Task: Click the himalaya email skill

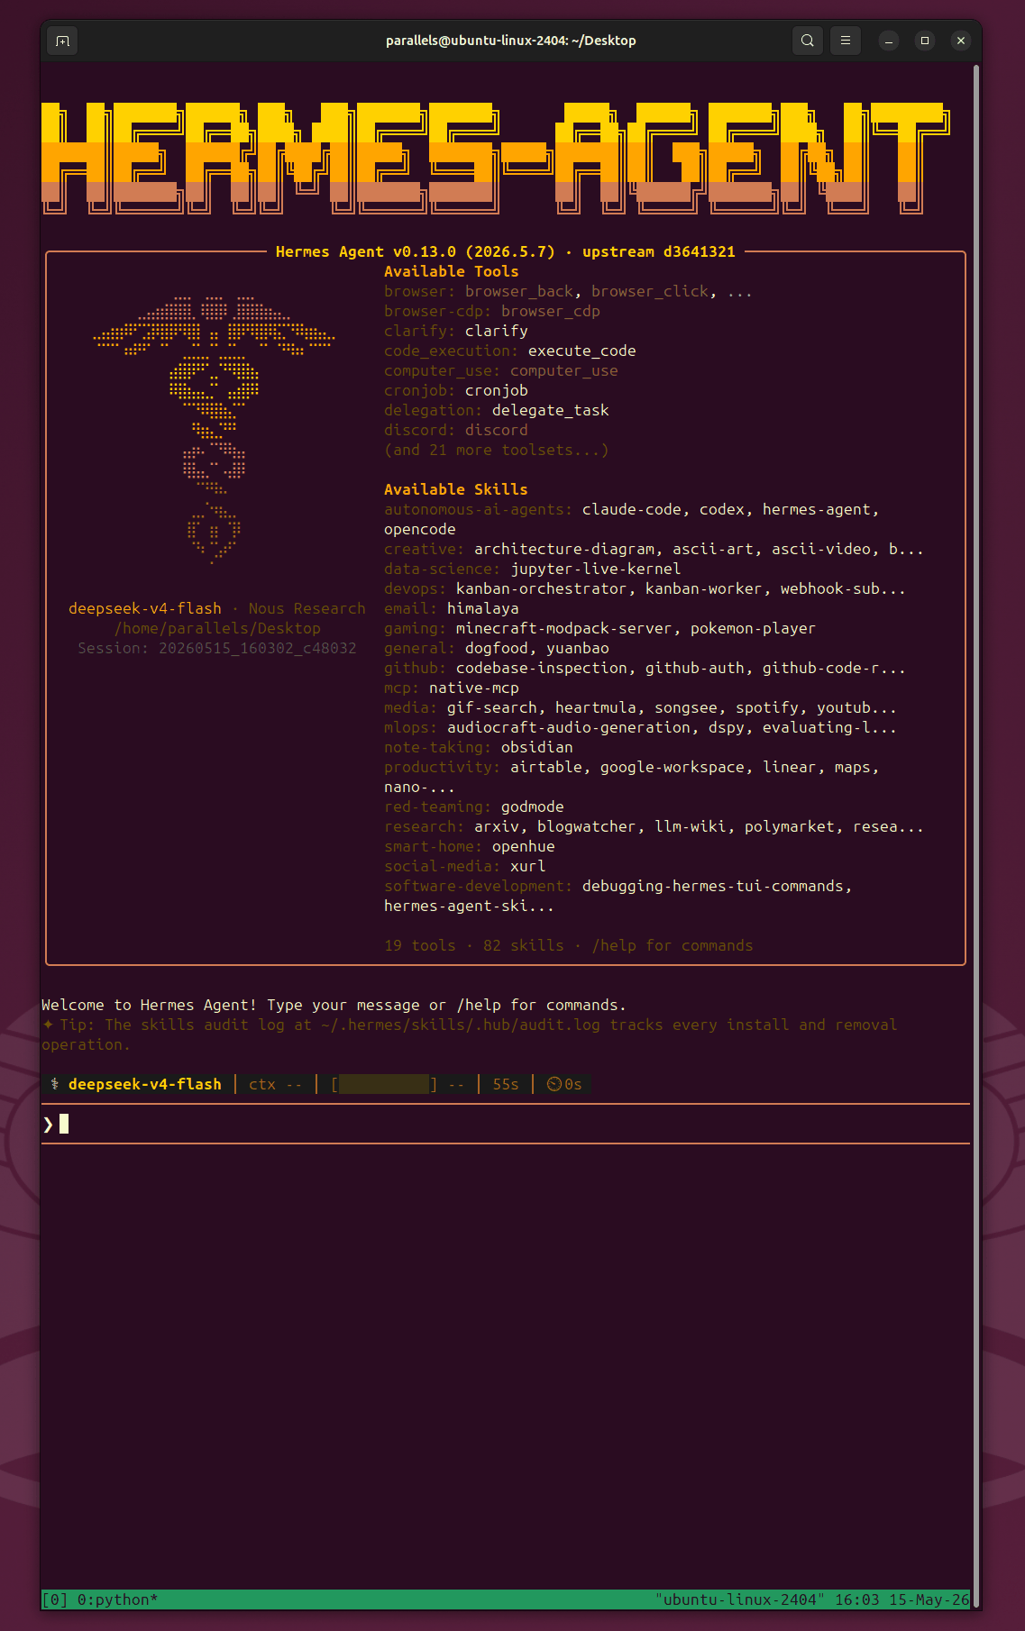Action: pyautogui.click(x=483, y=608)
